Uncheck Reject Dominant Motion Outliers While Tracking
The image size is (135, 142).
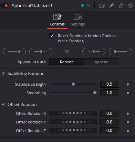[x=52, y=36]
